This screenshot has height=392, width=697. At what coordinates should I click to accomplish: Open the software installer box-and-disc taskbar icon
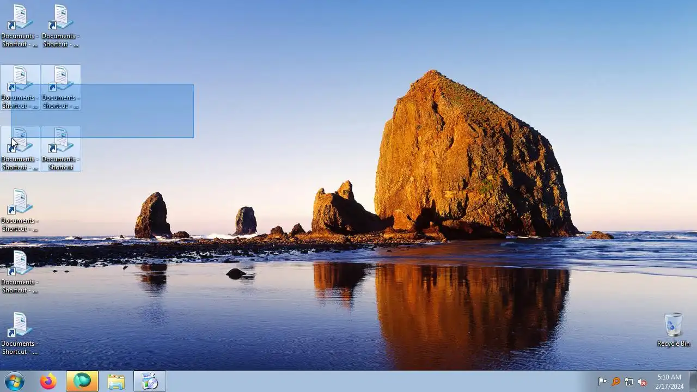click(149, 382)
